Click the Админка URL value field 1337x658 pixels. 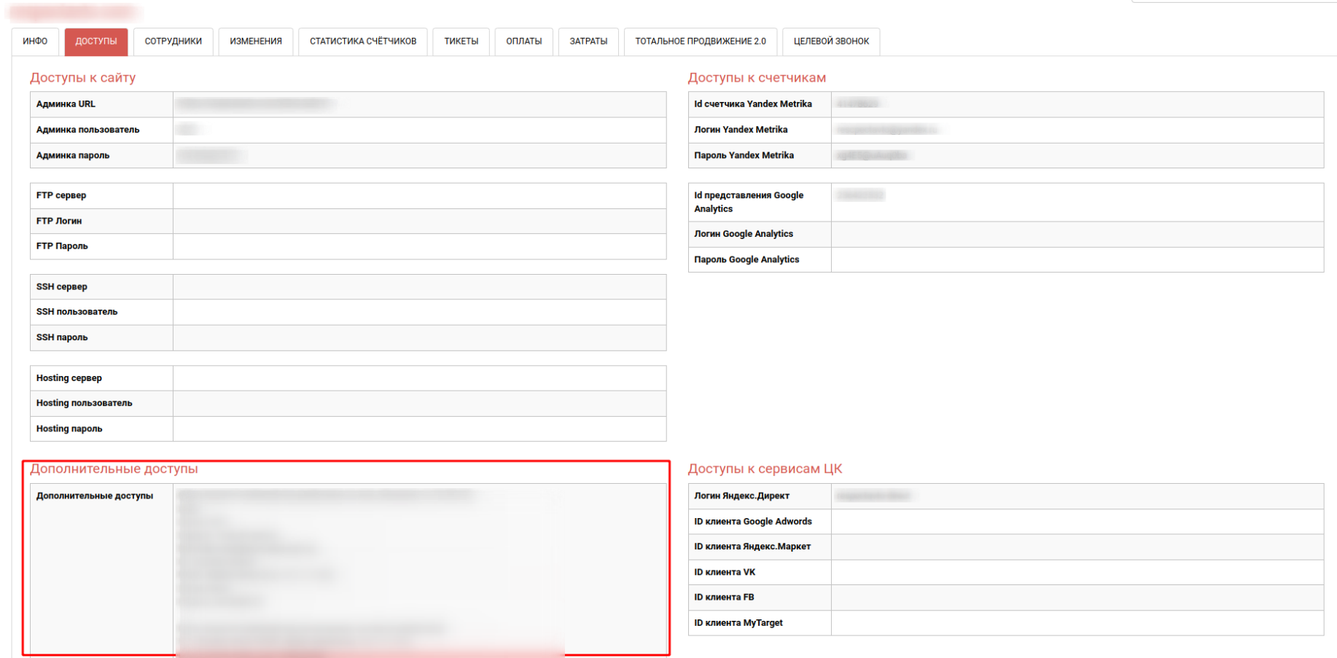[x=419, y=104]
